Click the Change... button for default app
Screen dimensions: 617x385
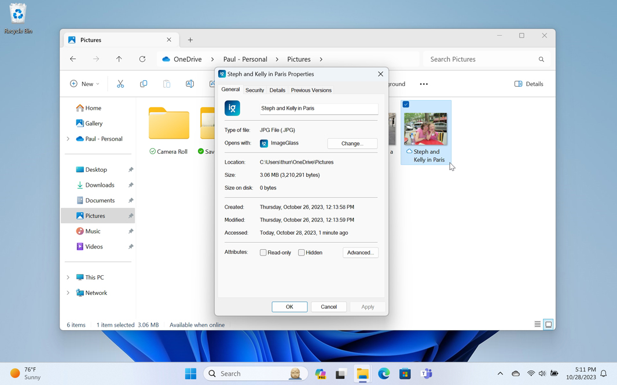pyautogui.click(x=352, y=143)
